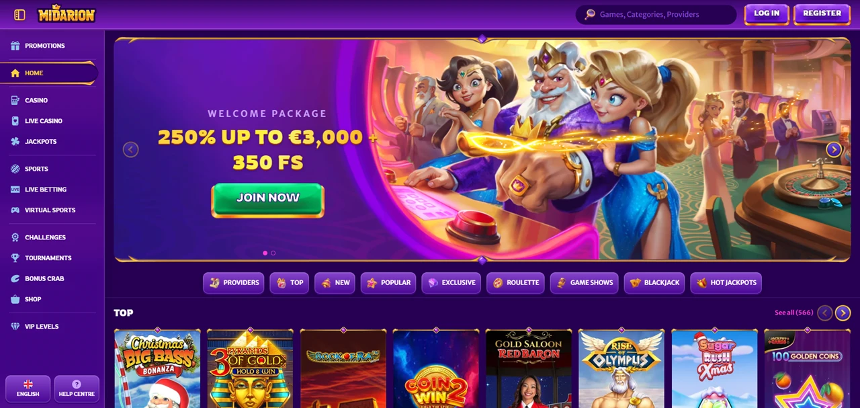Focus the games search field
The height and width of the screenshot is (408, 860).
(656, 14)
